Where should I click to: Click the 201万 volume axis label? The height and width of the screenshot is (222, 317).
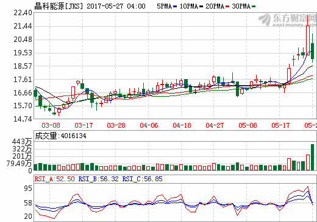point(22,156)
